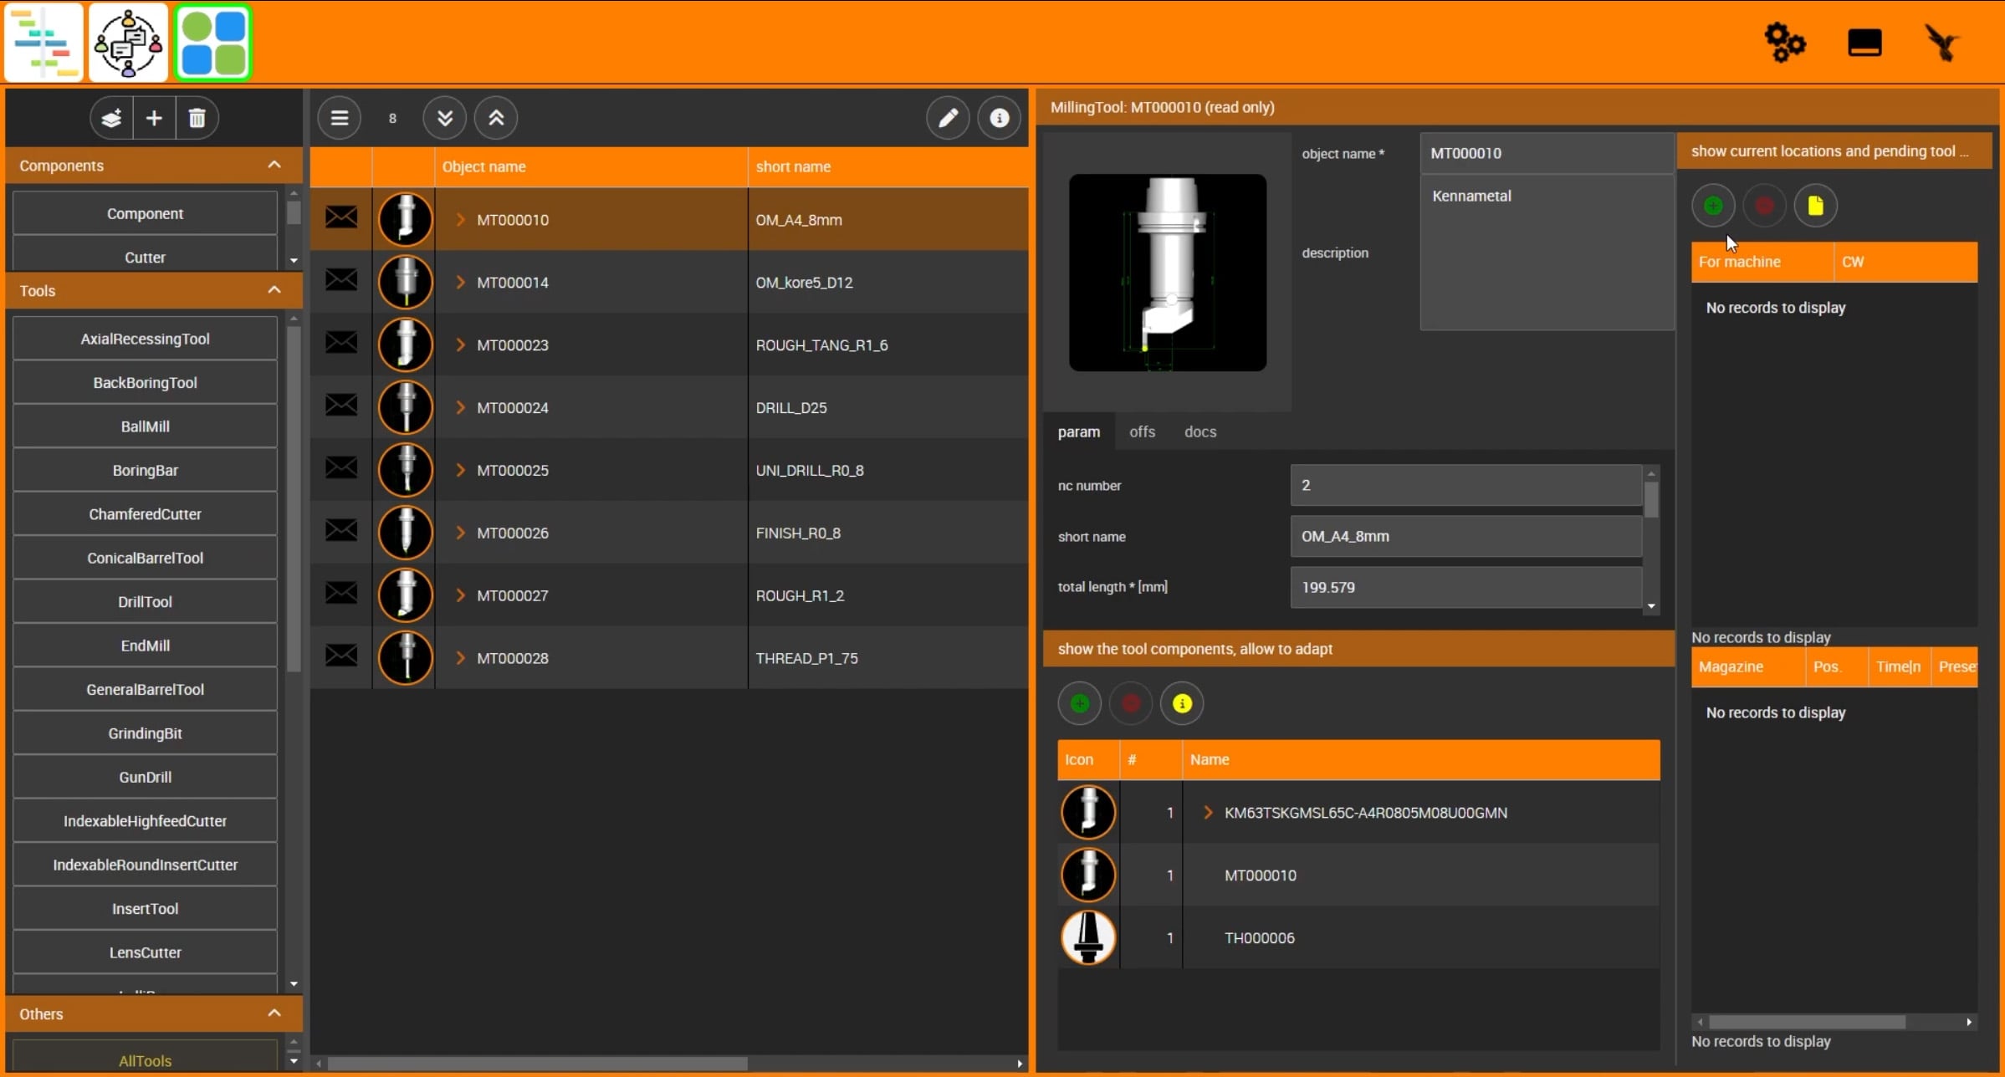Viewport: 2005px width, 1077px height.
Task: Open the hamburger list menu icon
Action: click(339, 118)
